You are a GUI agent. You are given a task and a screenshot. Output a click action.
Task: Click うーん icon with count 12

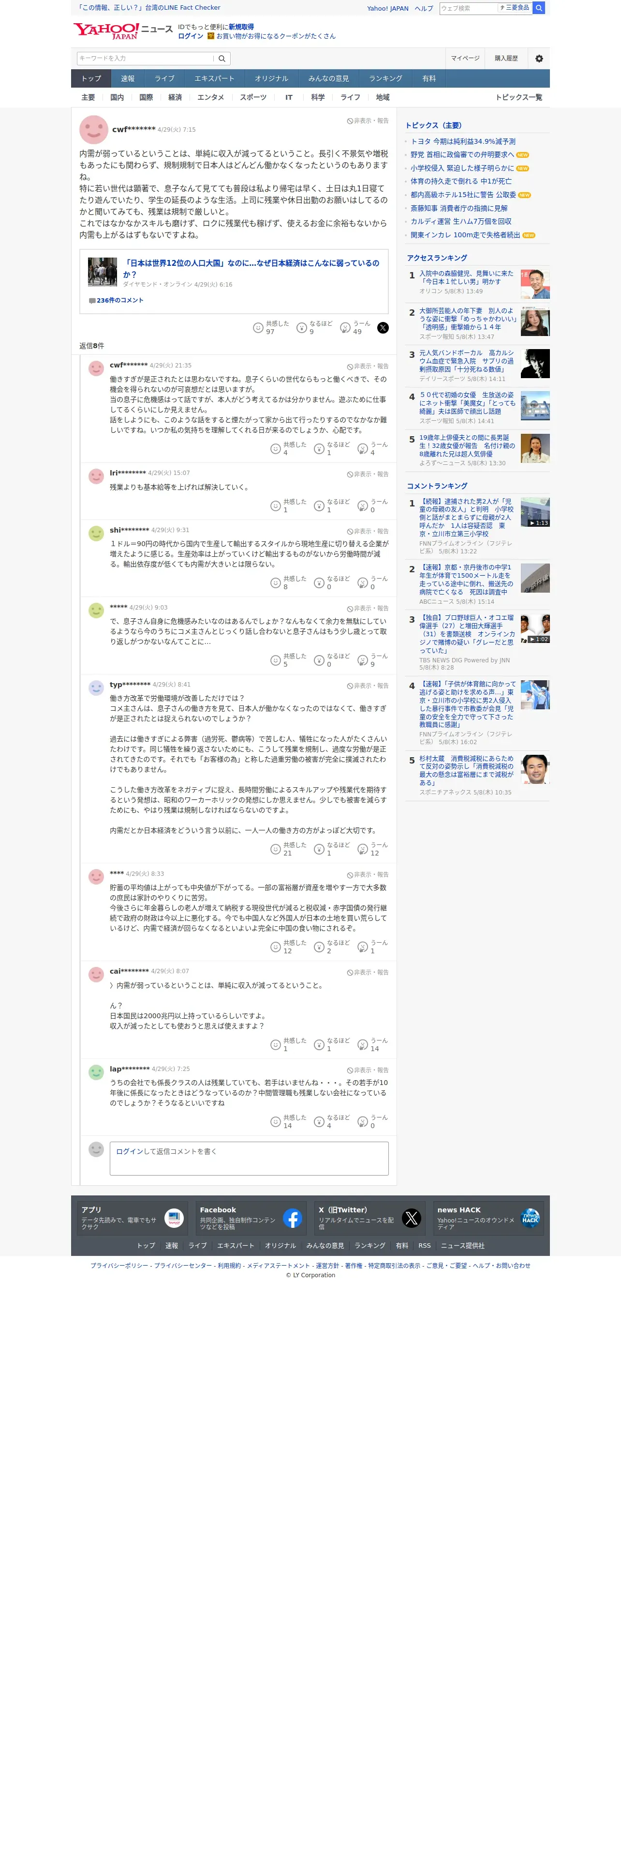click(x=362, y=849)
